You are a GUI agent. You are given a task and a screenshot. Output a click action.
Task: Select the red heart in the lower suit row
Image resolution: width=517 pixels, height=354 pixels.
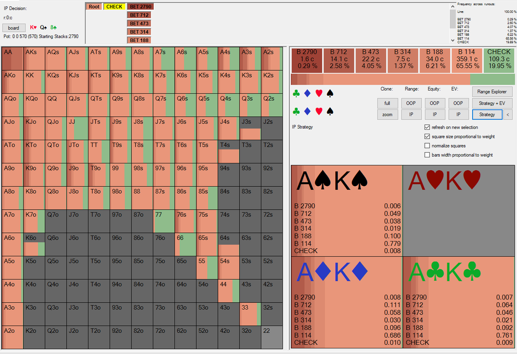point(319,111)
